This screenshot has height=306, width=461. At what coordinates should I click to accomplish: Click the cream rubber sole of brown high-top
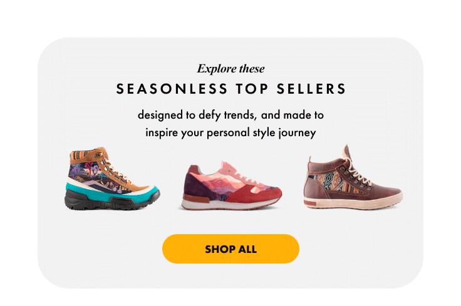[x=353, y=203]
